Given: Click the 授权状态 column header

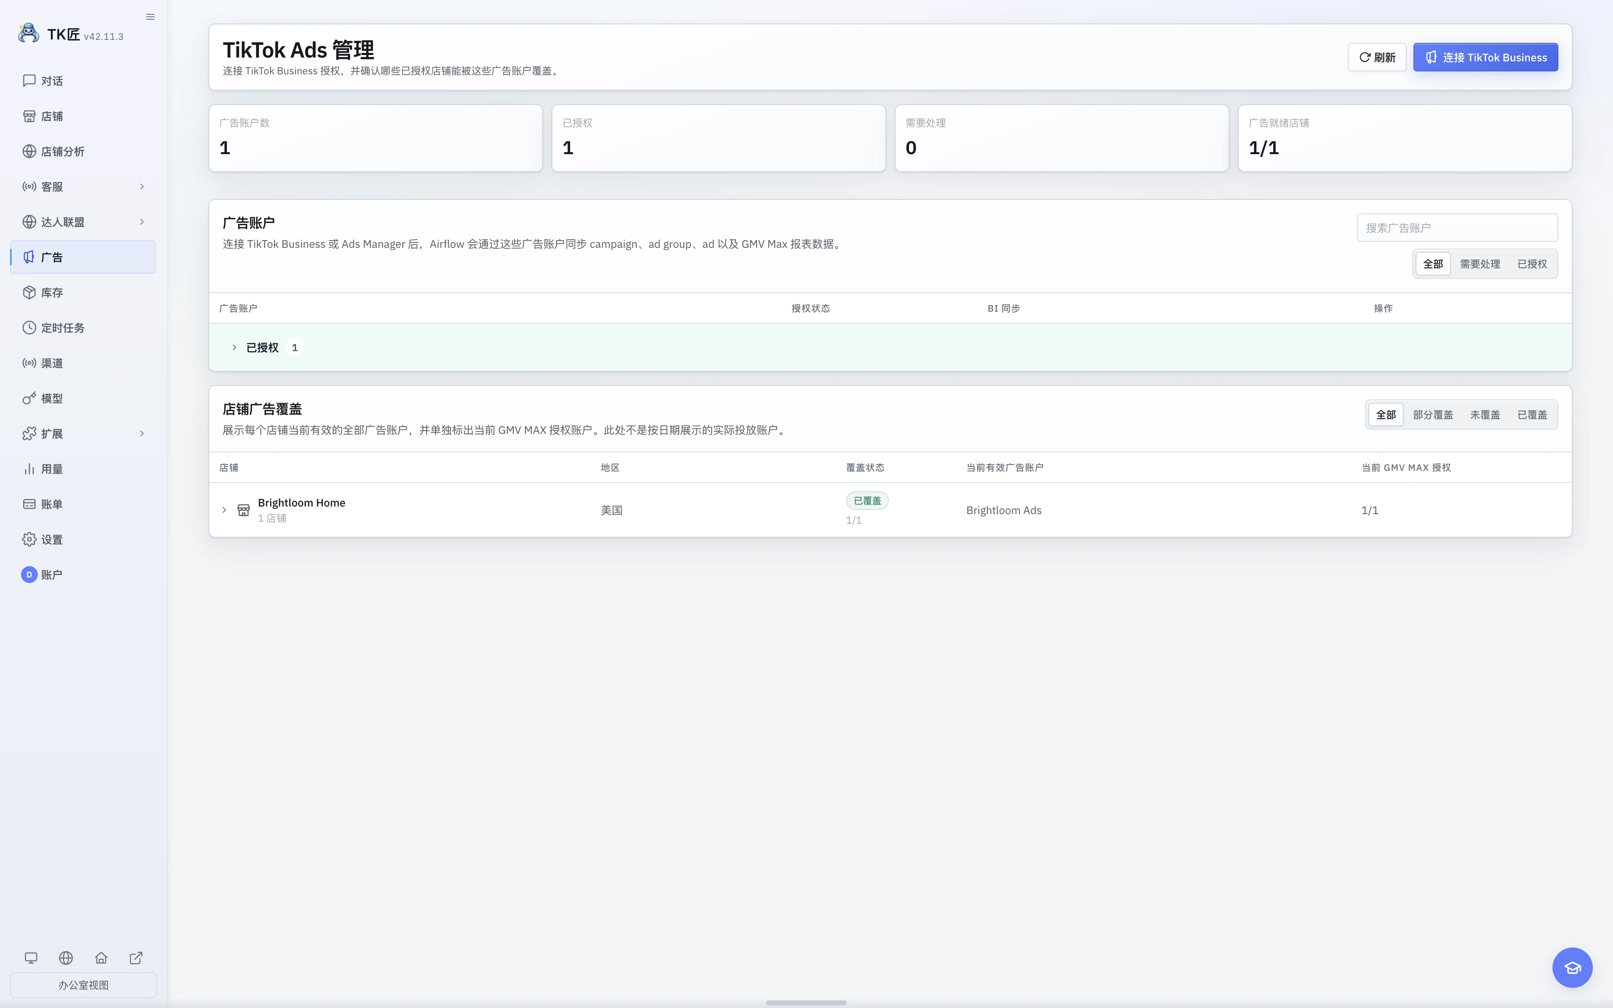Looking at the screenshot, I should (x=811, y=309).
